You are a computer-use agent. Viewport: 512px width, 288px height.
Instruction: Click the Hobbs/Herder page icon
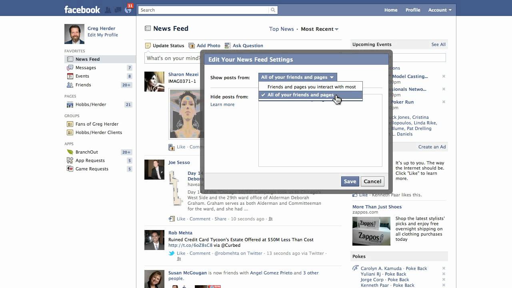(70, 104)
